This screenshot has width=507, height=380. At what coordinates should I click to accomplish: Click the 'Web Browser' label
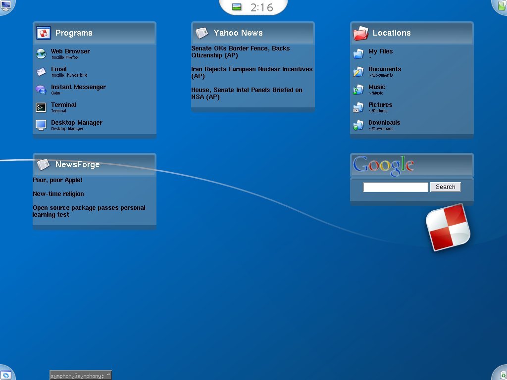(x=70, y=51)
